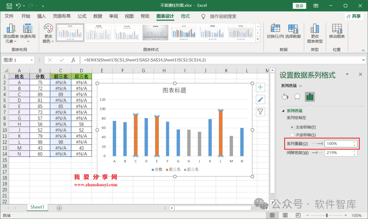Expand the Name Box dropdown
368x219 pixels.
pyautogui.click(x=31, y=60)
